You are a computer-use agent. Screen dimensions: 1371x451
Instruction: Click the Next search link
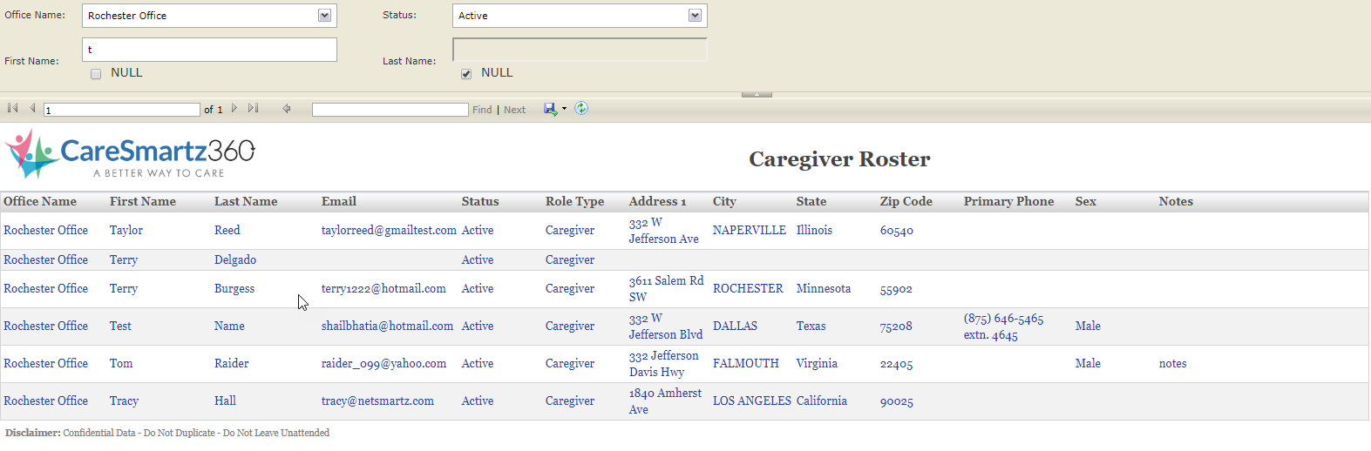pos(514,110)
